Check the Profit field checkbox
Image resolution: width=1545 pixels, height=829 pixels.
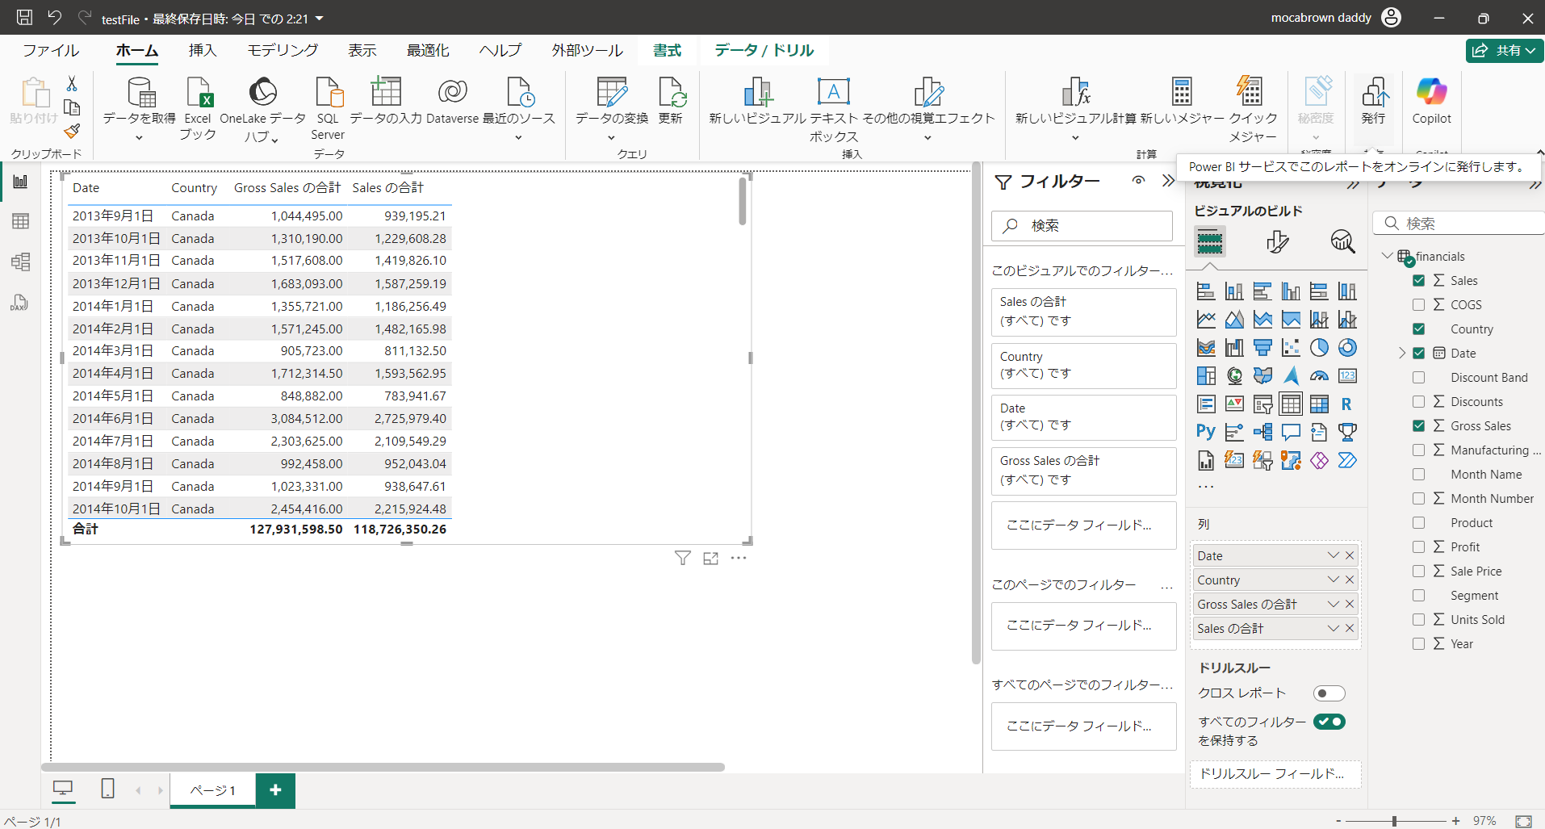pos(1418,547)
